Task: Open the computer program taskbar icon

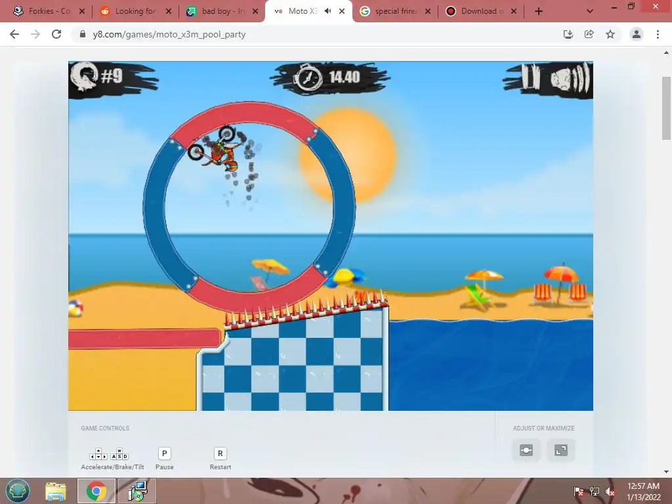Action: (137, 491)
